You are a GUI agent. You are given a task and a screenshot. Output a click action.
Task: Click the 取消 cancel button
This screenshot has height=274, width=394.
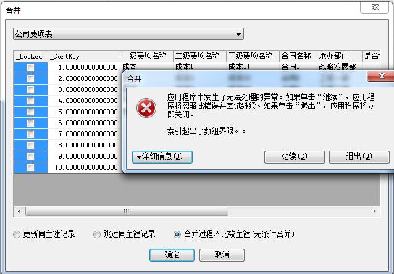click(x=222, y=255)
